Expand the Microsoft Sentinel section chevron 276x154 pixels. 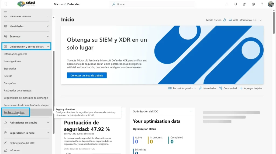48,16
